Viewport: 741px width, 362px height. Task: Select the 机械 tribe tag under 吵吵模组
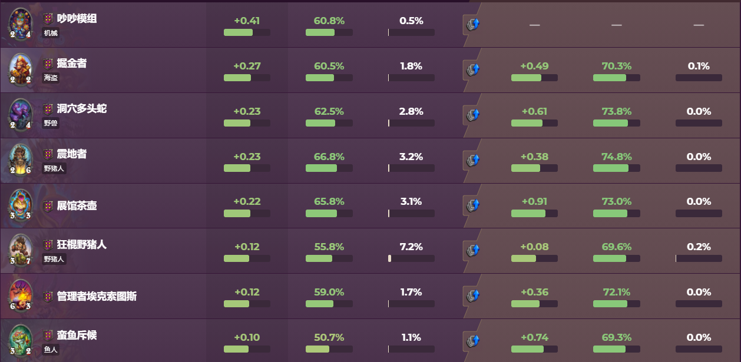[51, 33]
